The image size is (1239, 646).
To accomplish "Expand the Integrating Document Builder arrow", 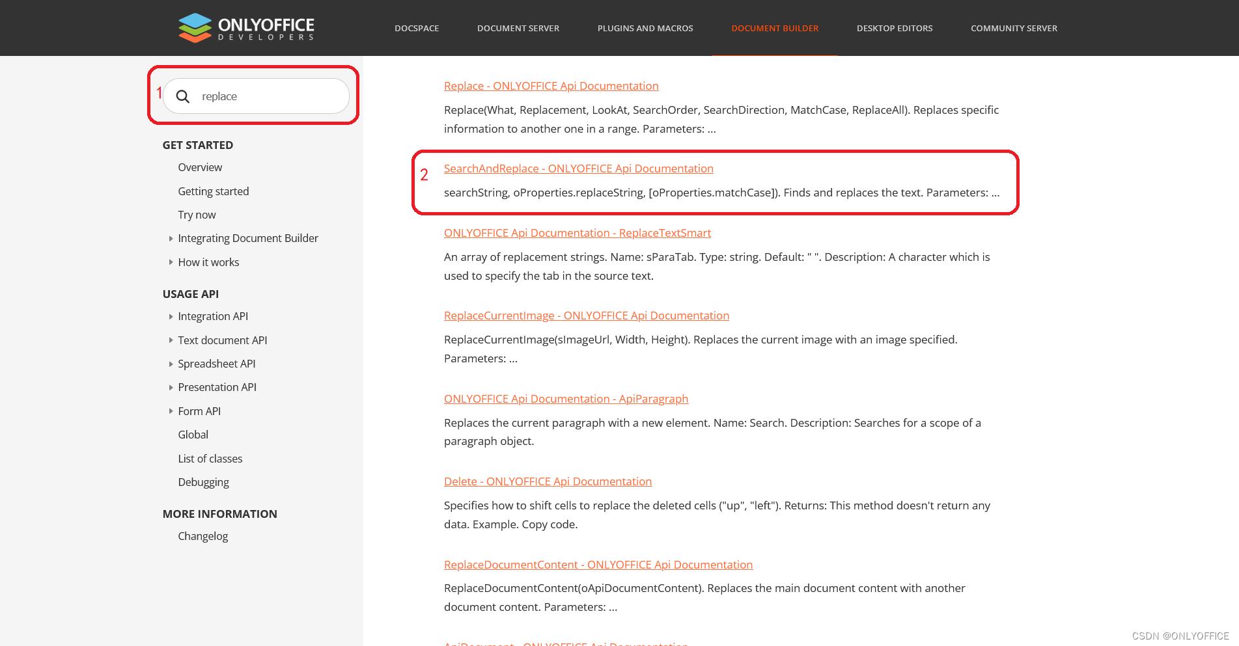I will [x=171, y=239].
